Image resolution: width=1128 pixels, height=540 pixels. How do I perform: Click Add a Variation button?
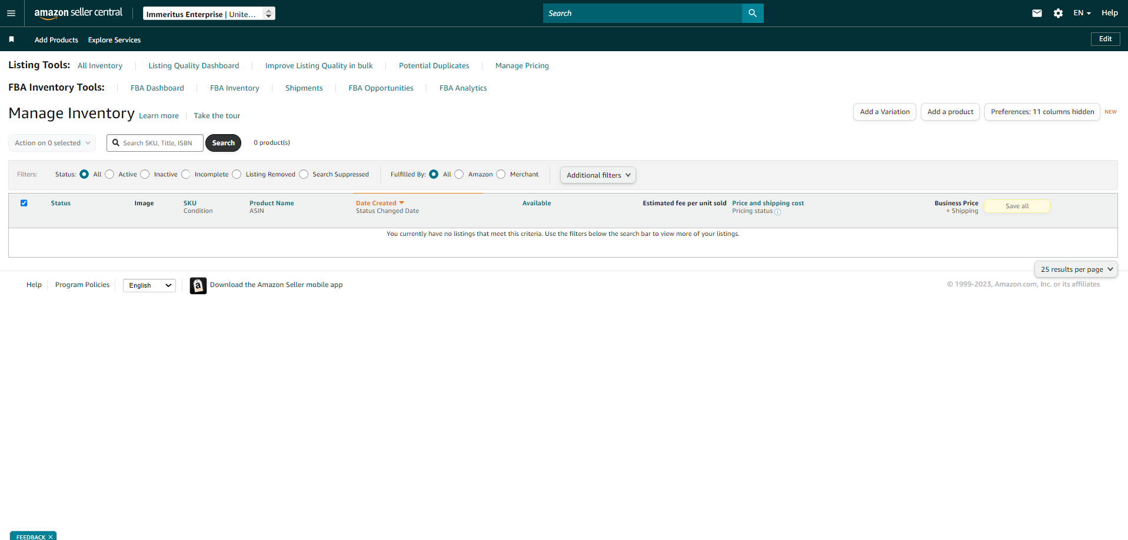point(885,112)
